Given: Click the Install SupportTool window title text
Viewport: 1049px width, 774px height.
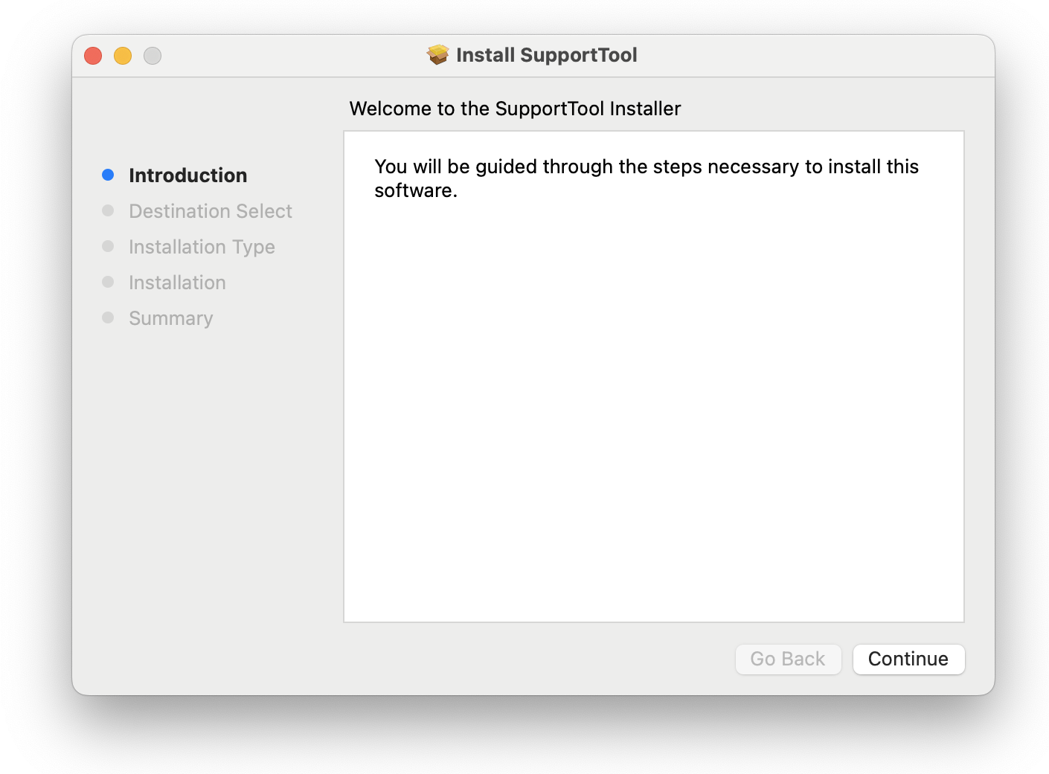Looking at the screenshot, I should click(546, 55).
